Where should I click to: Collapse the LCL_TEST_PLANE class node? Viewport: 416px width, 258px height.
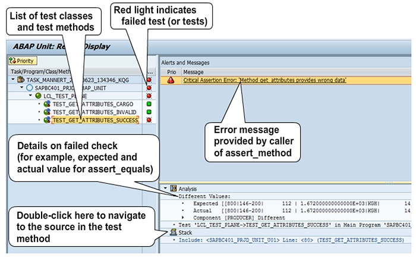coord(29,96)
